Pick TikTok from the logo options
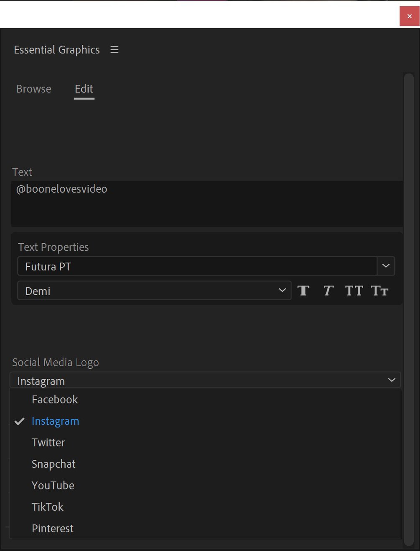 pos(48,507)
